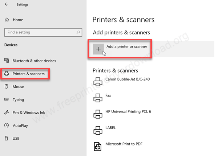Click the Fax printer icon

click(98, 98)
